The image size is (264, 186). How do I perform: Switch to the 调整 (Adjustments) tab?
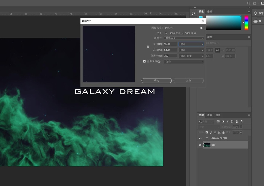(x=209, y=37)
